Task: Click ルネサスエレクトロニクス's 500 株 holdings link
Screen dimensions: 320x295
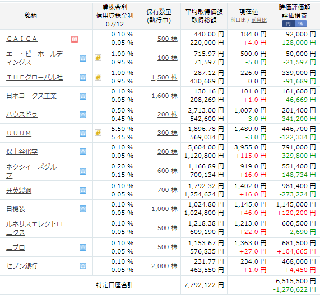Action: (x=168, y=228)
